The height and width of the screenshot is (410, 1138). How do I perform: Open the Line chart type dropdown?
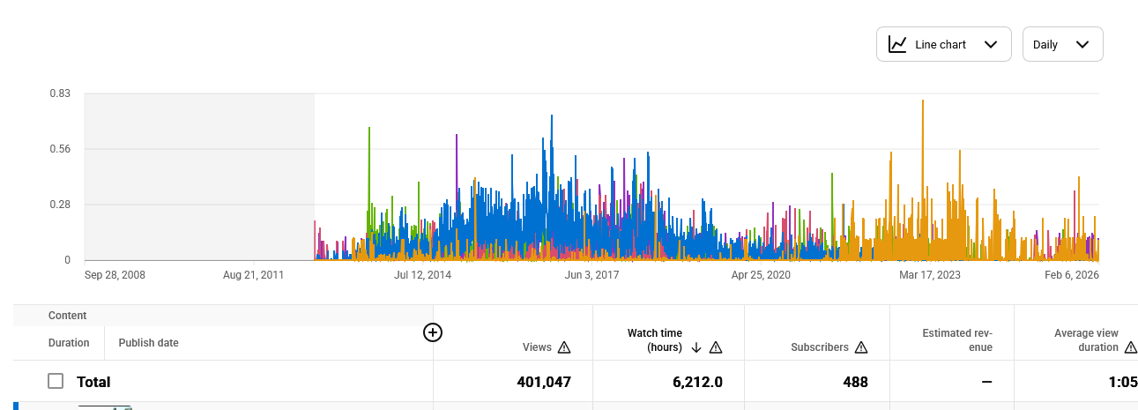pos(942,44)
